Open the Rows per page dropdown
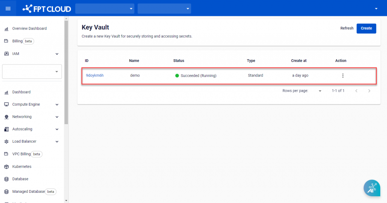 320,91
